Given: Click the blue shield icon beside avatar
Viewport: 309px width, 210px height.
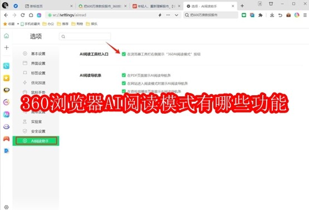Looking at the screenshot, I should point(16,6).
